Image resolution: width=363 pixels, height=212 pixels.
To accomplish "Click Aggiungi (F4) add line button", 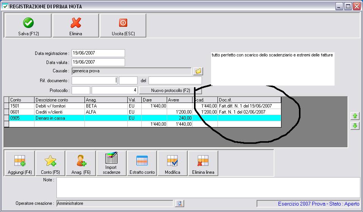I will tap(20, 163).
